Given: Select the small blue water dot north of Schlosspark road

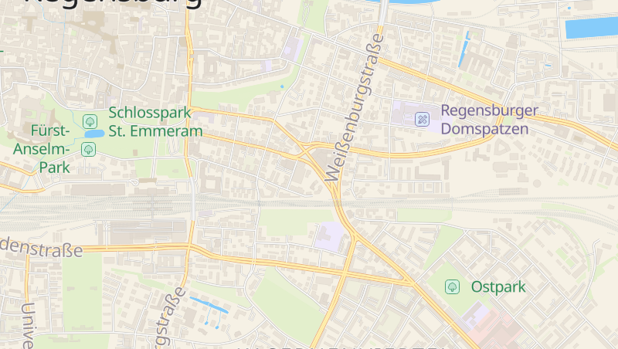Looking at the screenshot, I should (x=282, y=86).
